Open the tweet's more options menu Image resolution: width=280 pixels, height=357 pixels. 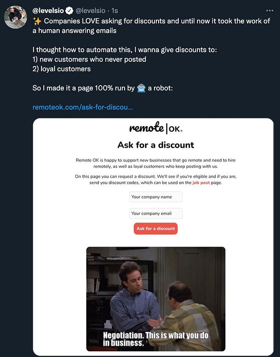(x=270, y=10)
